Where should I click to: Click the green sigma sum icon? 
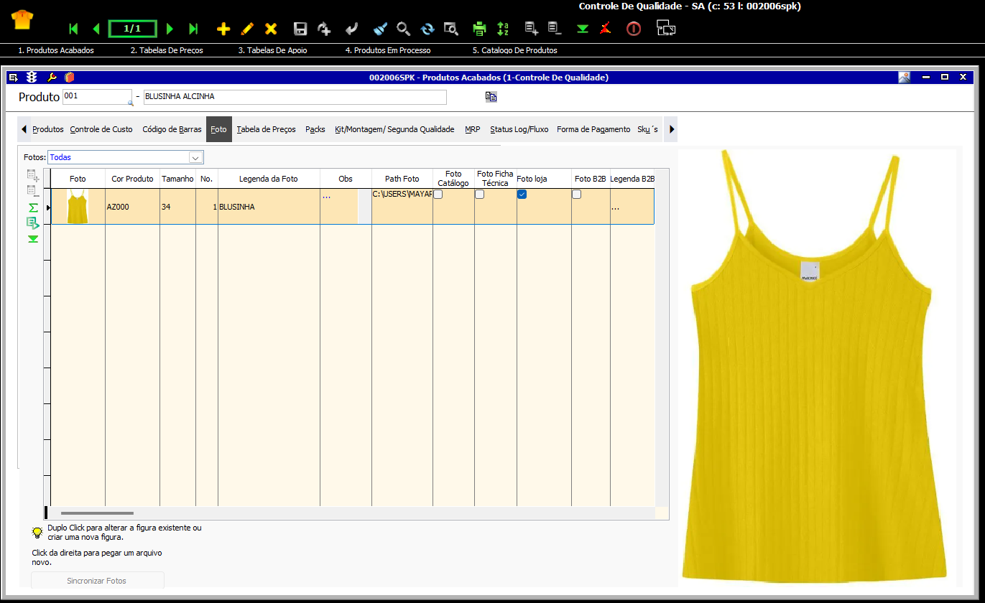(x=33, y=207)
